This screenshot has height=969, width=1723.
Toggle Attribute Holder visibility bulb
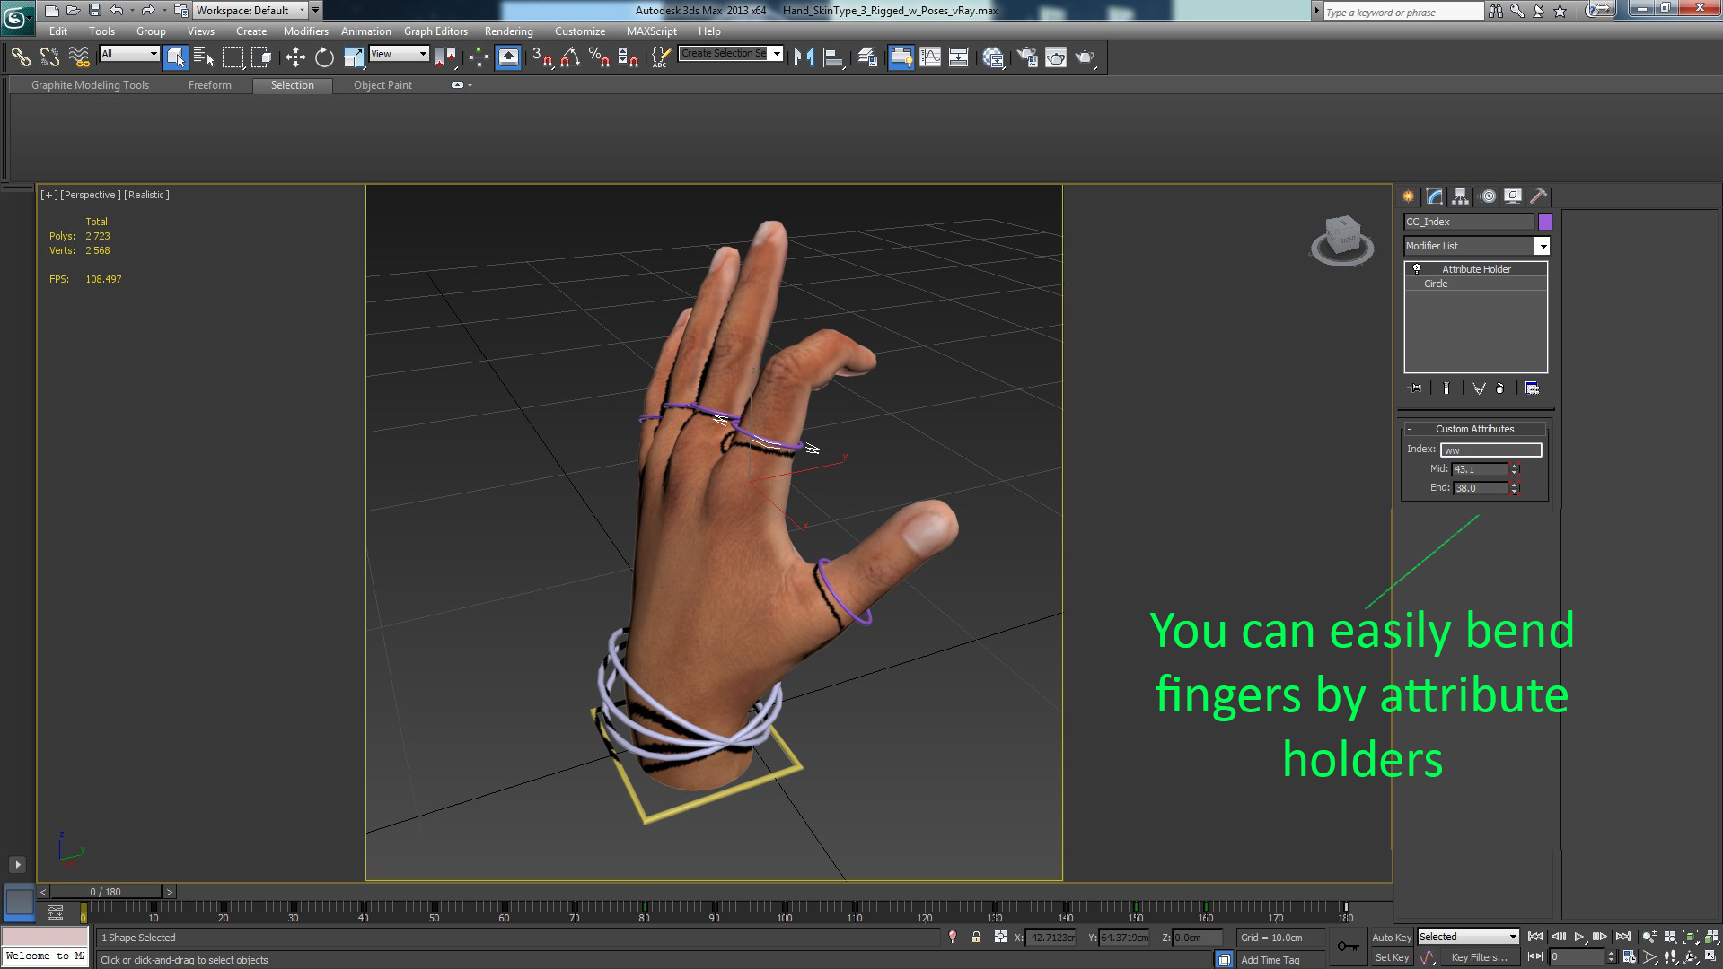coord(1416,268)
